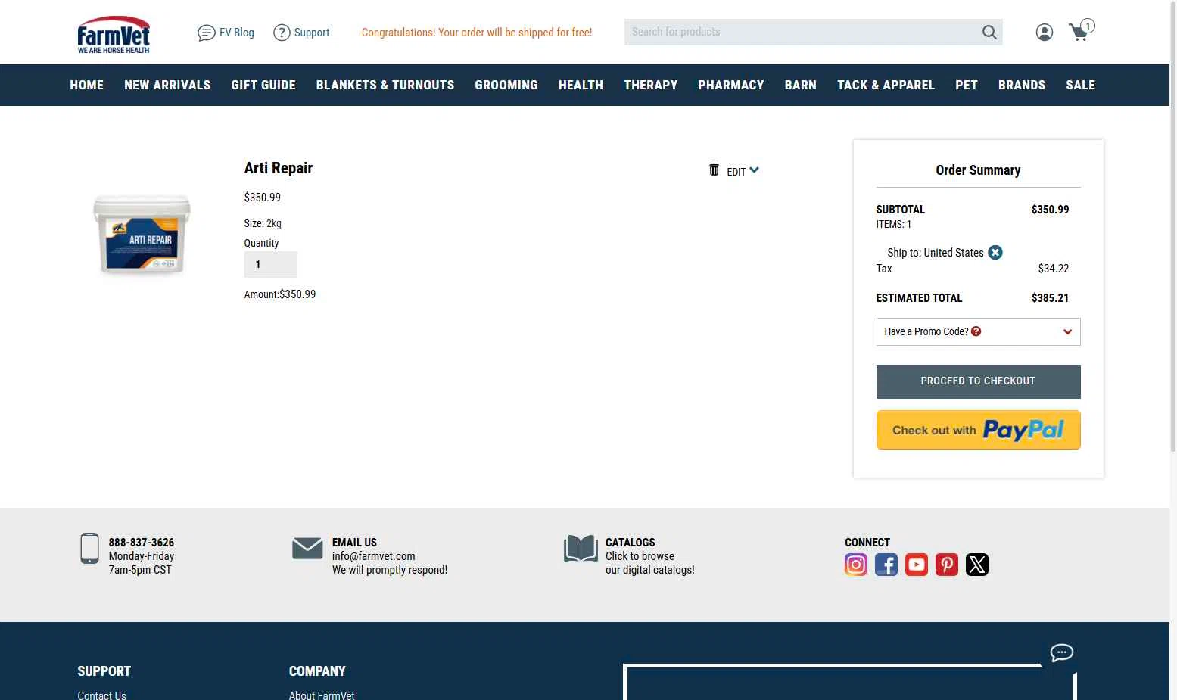The height and width of the screenshot is (700, 1177).
Task: Click the Size: 2kg text
Action: [263, 223]
